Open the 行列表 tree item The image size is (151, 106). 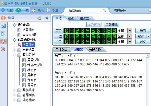(x=32, y=80)
